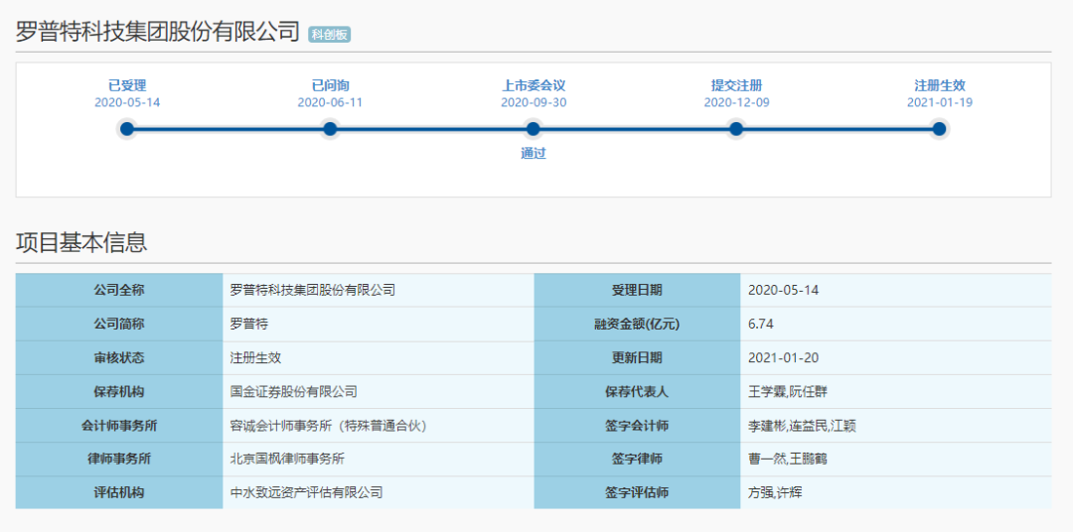
Task: Click the 2021-01-19 date in the timeline
Action: (939, 102)
